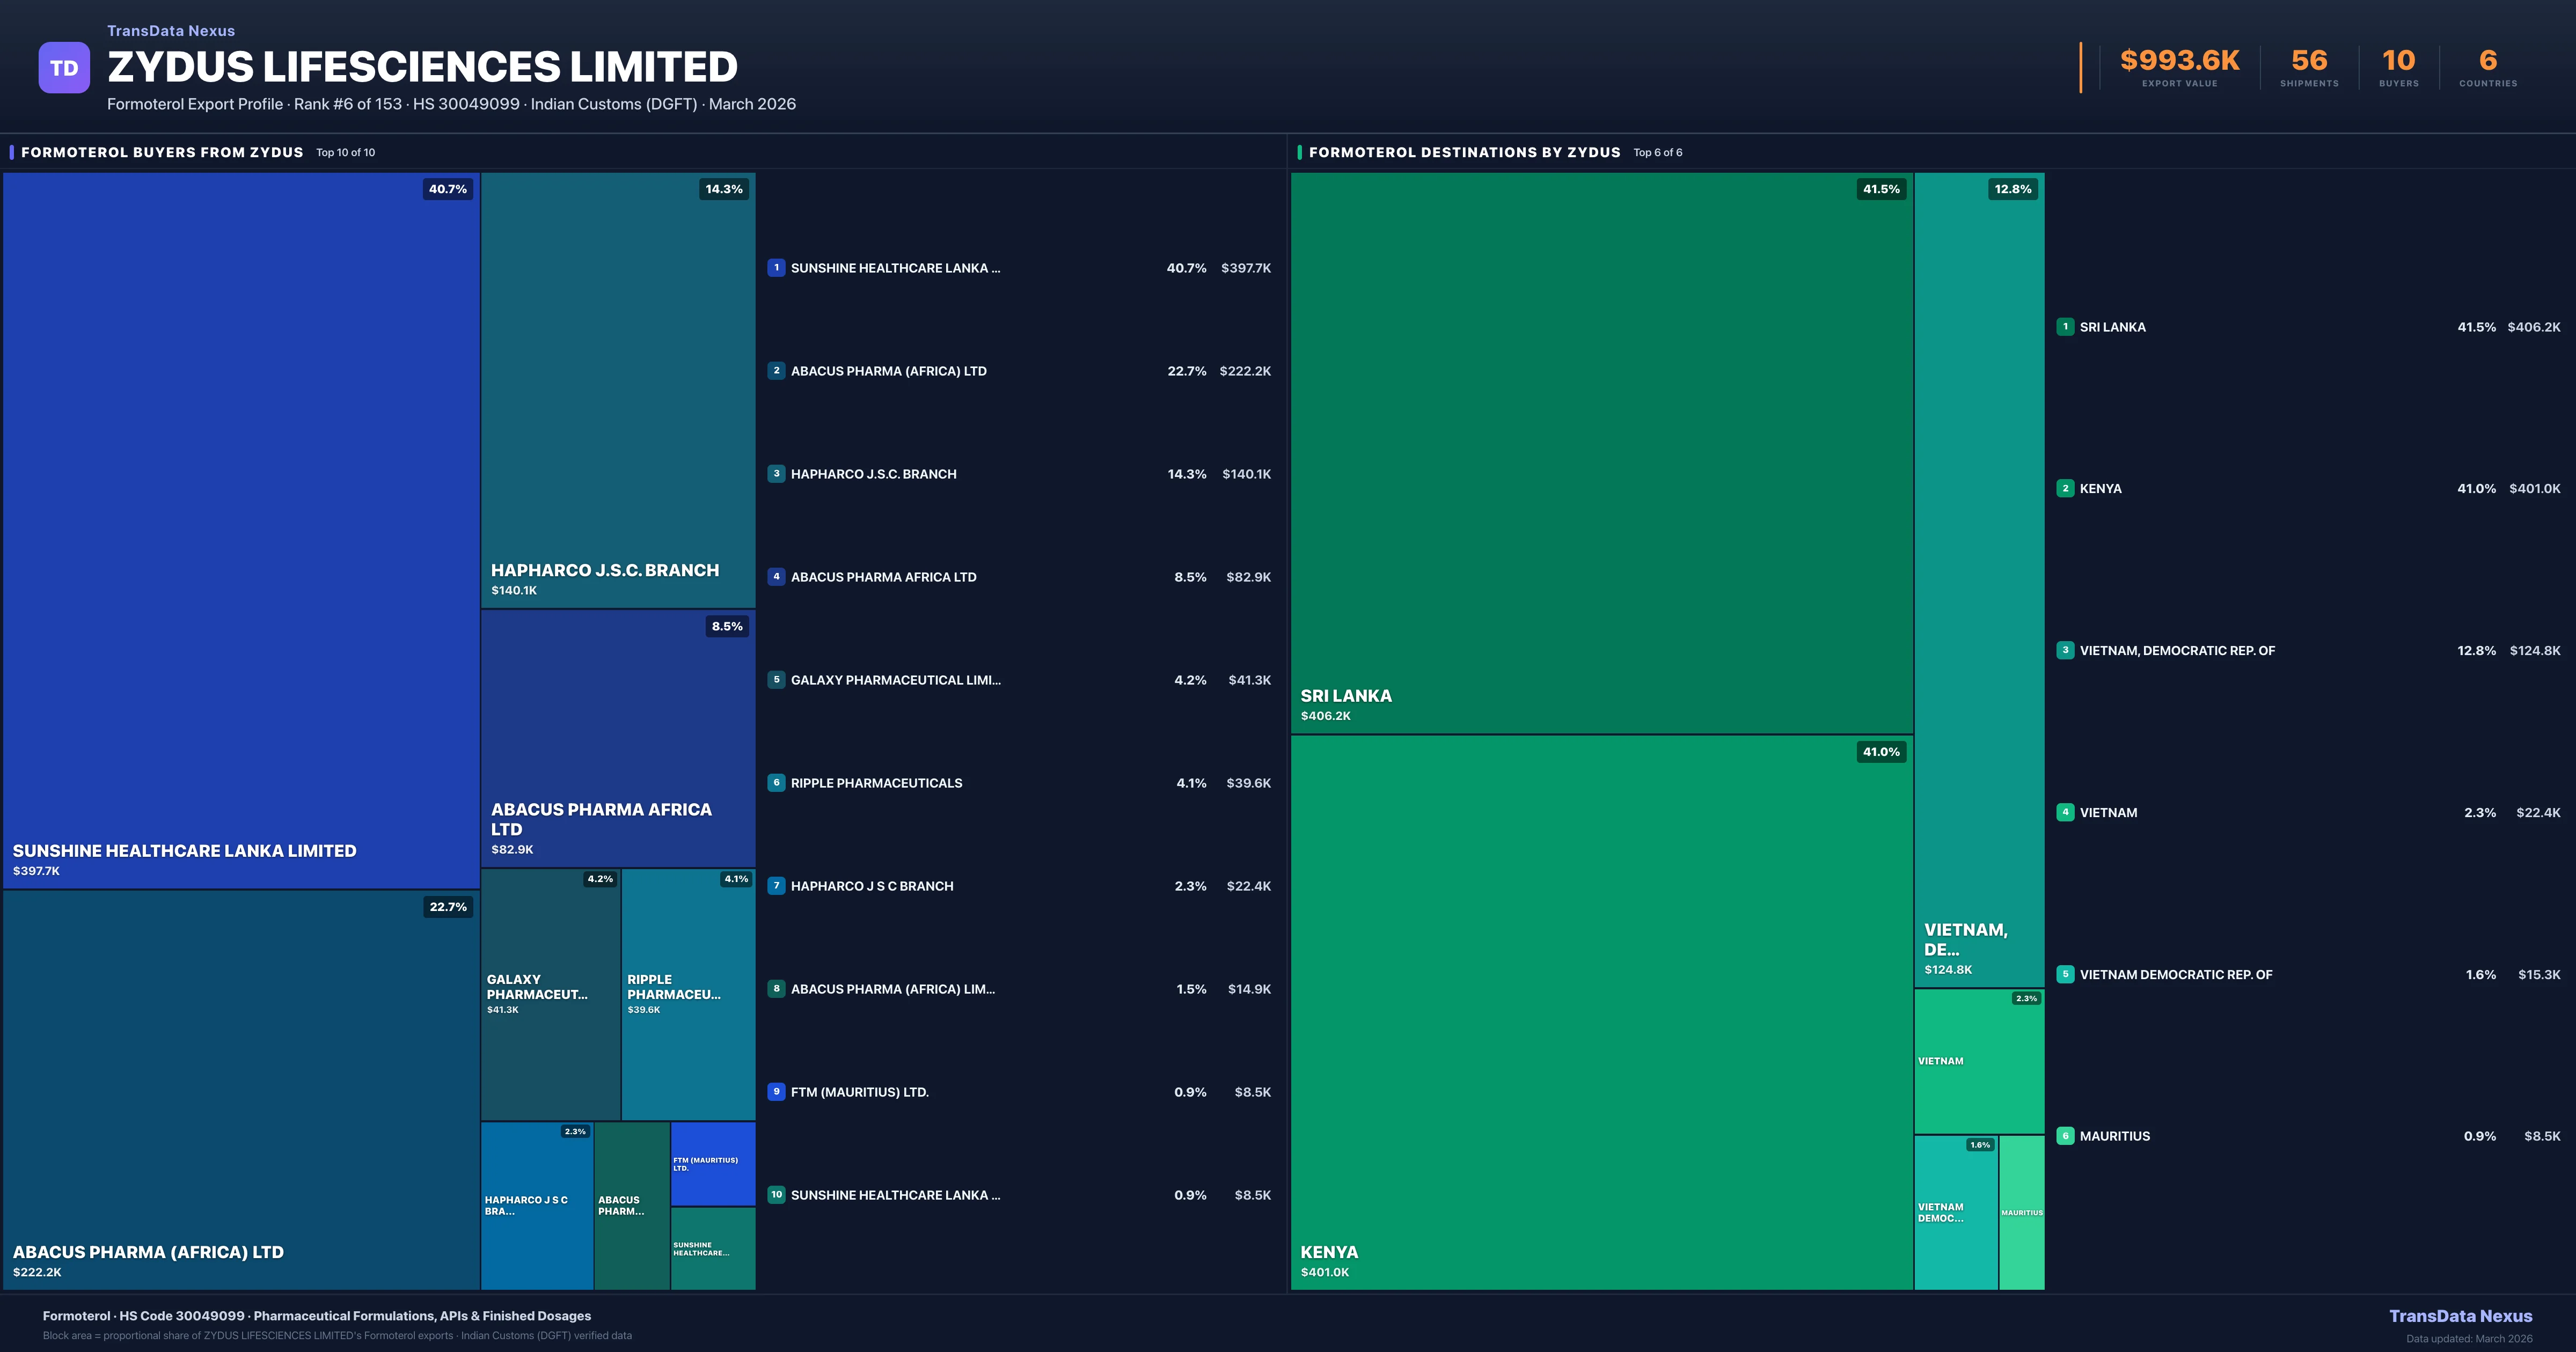Click the Formoterol Buyers From Zydus header
The width and height of the screenshot is (2576, 1352).
[x=162, y=153]
